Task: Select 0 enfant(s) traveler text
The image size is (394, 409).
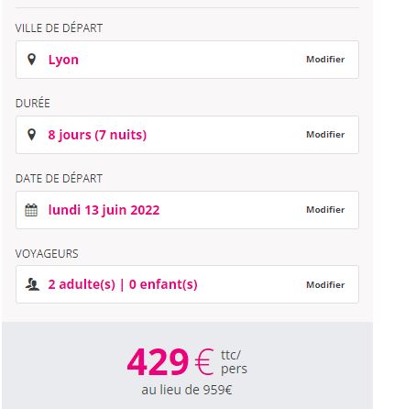Action: [163, 284]
